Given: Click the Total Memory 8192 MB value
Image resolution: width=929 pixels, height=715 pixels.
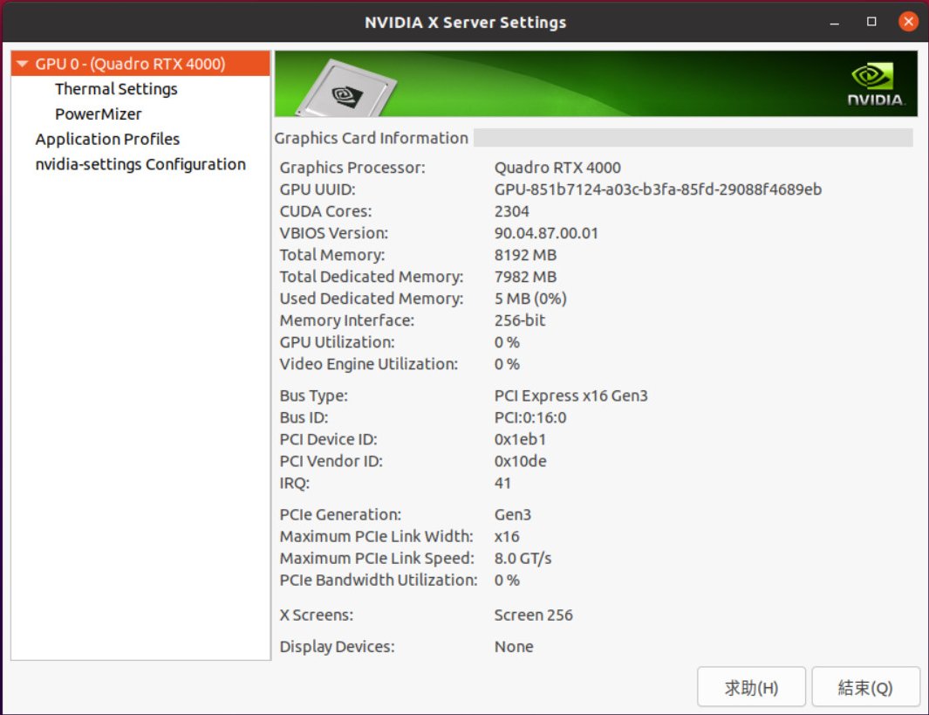Looking at the screenshot, I should tap(525, 255).
